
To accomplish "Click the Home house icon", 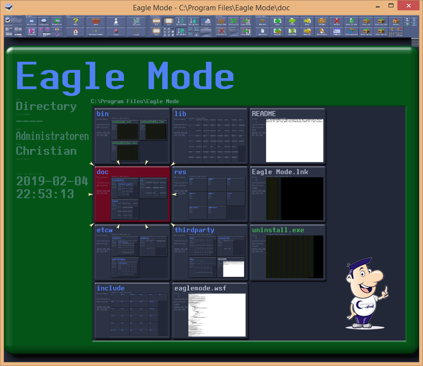I will click(76, 32).
